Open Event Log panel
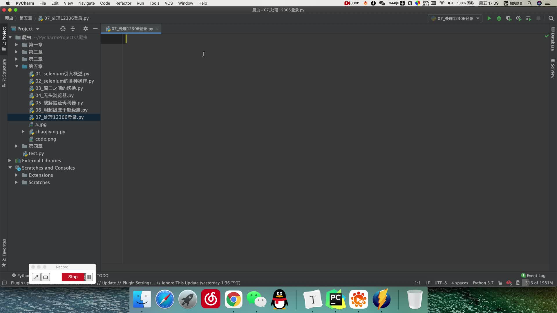This screenshot has width=557, height=313. 533,276
